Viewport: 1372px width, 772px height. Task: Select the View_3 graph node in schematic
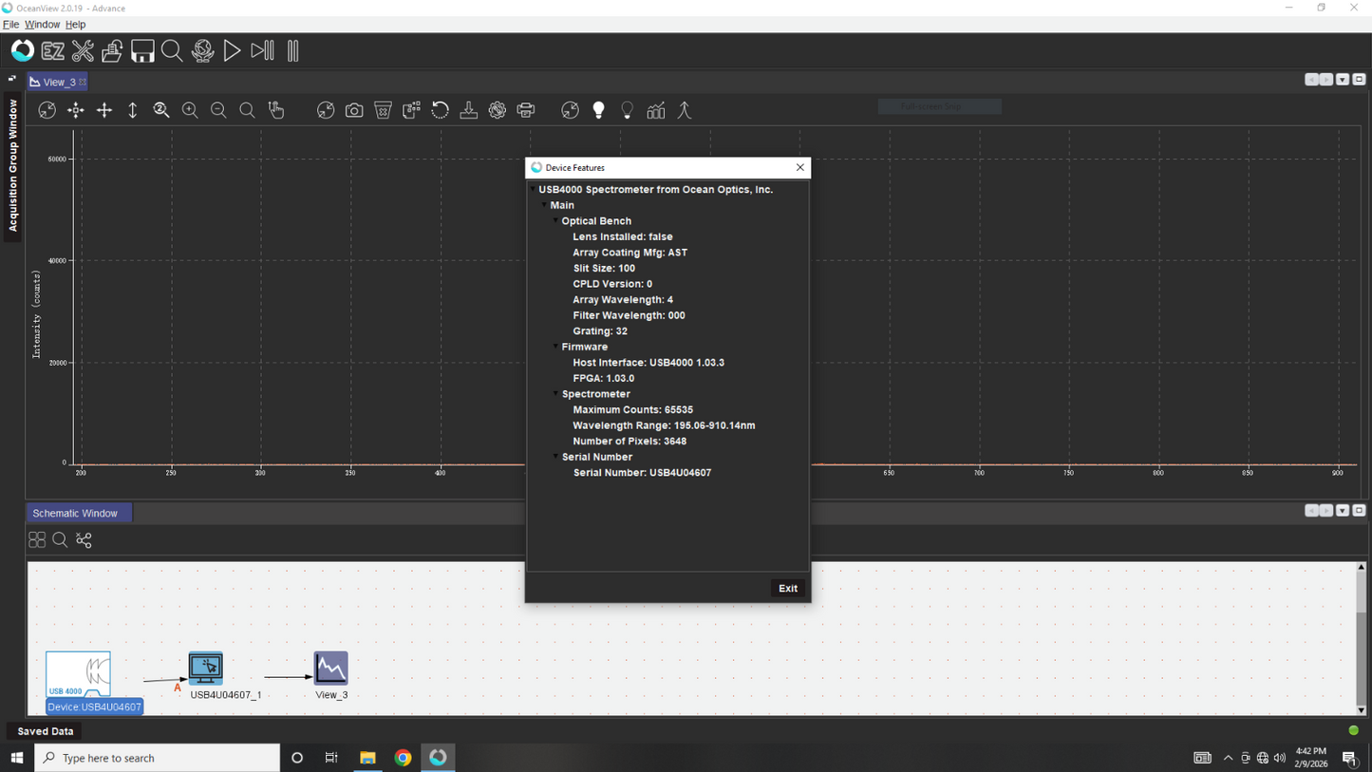[x=331, y=668]
